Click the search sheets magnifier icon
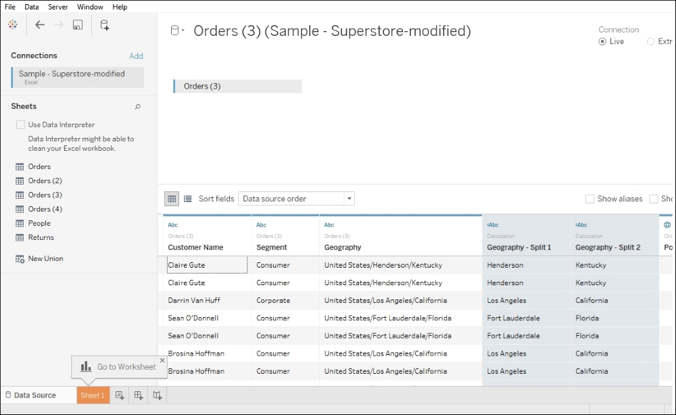The width and height of the screenshot is (676, 415). tap(138, 107)
